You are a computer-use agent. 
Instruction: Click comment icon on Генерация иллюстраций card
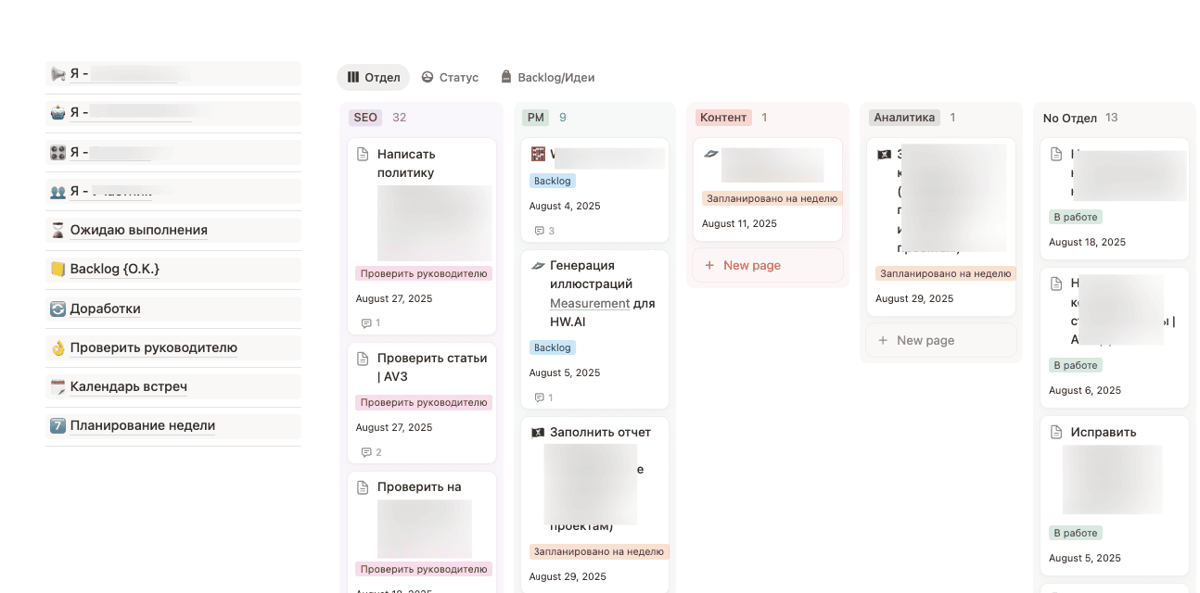pyautogui.click(x=540, y=397)
